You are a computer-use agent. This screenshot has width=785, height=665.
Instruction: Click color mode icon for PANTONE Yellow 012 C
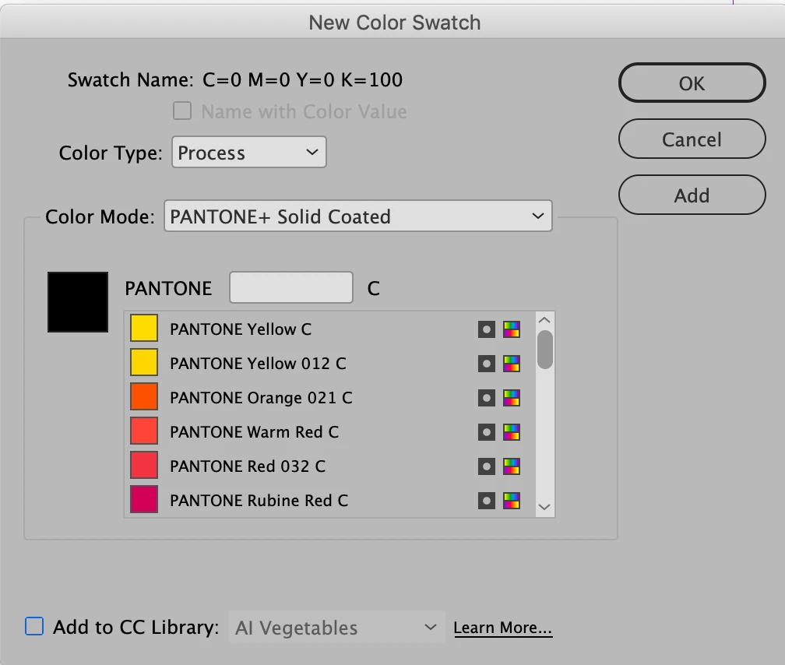pos(512,364)
